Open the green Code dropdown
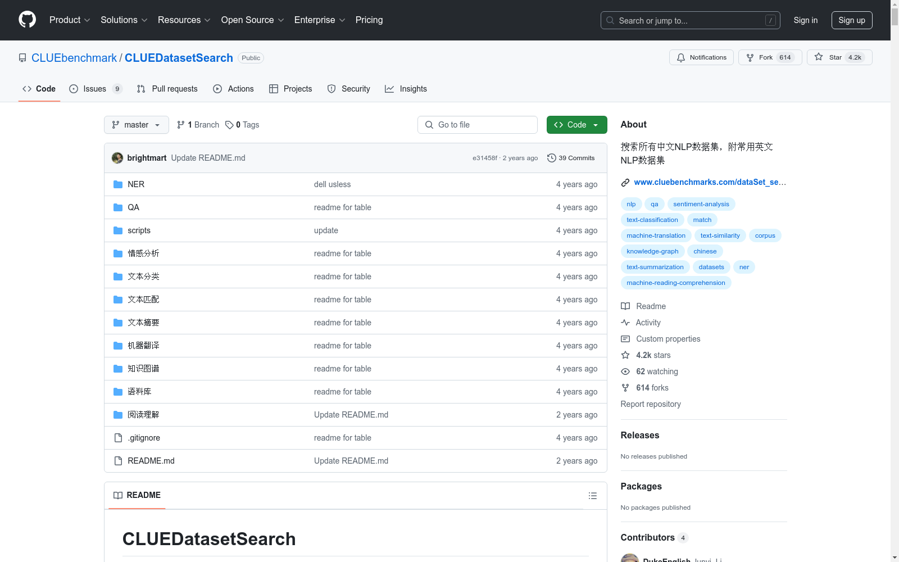 pyautogui.click(x=576, y=125)
